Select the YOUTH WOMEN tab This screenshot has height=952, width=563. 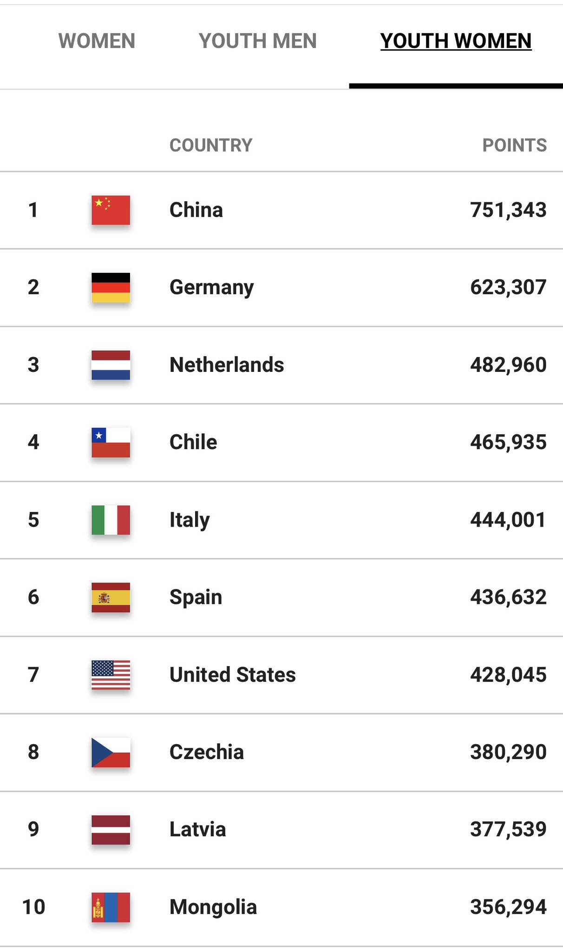[x=456, y=41]
